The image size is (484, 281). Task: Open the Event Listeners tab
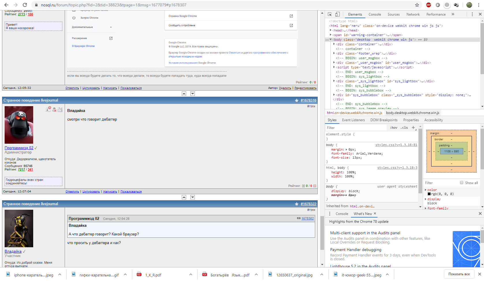pos(353,120)
